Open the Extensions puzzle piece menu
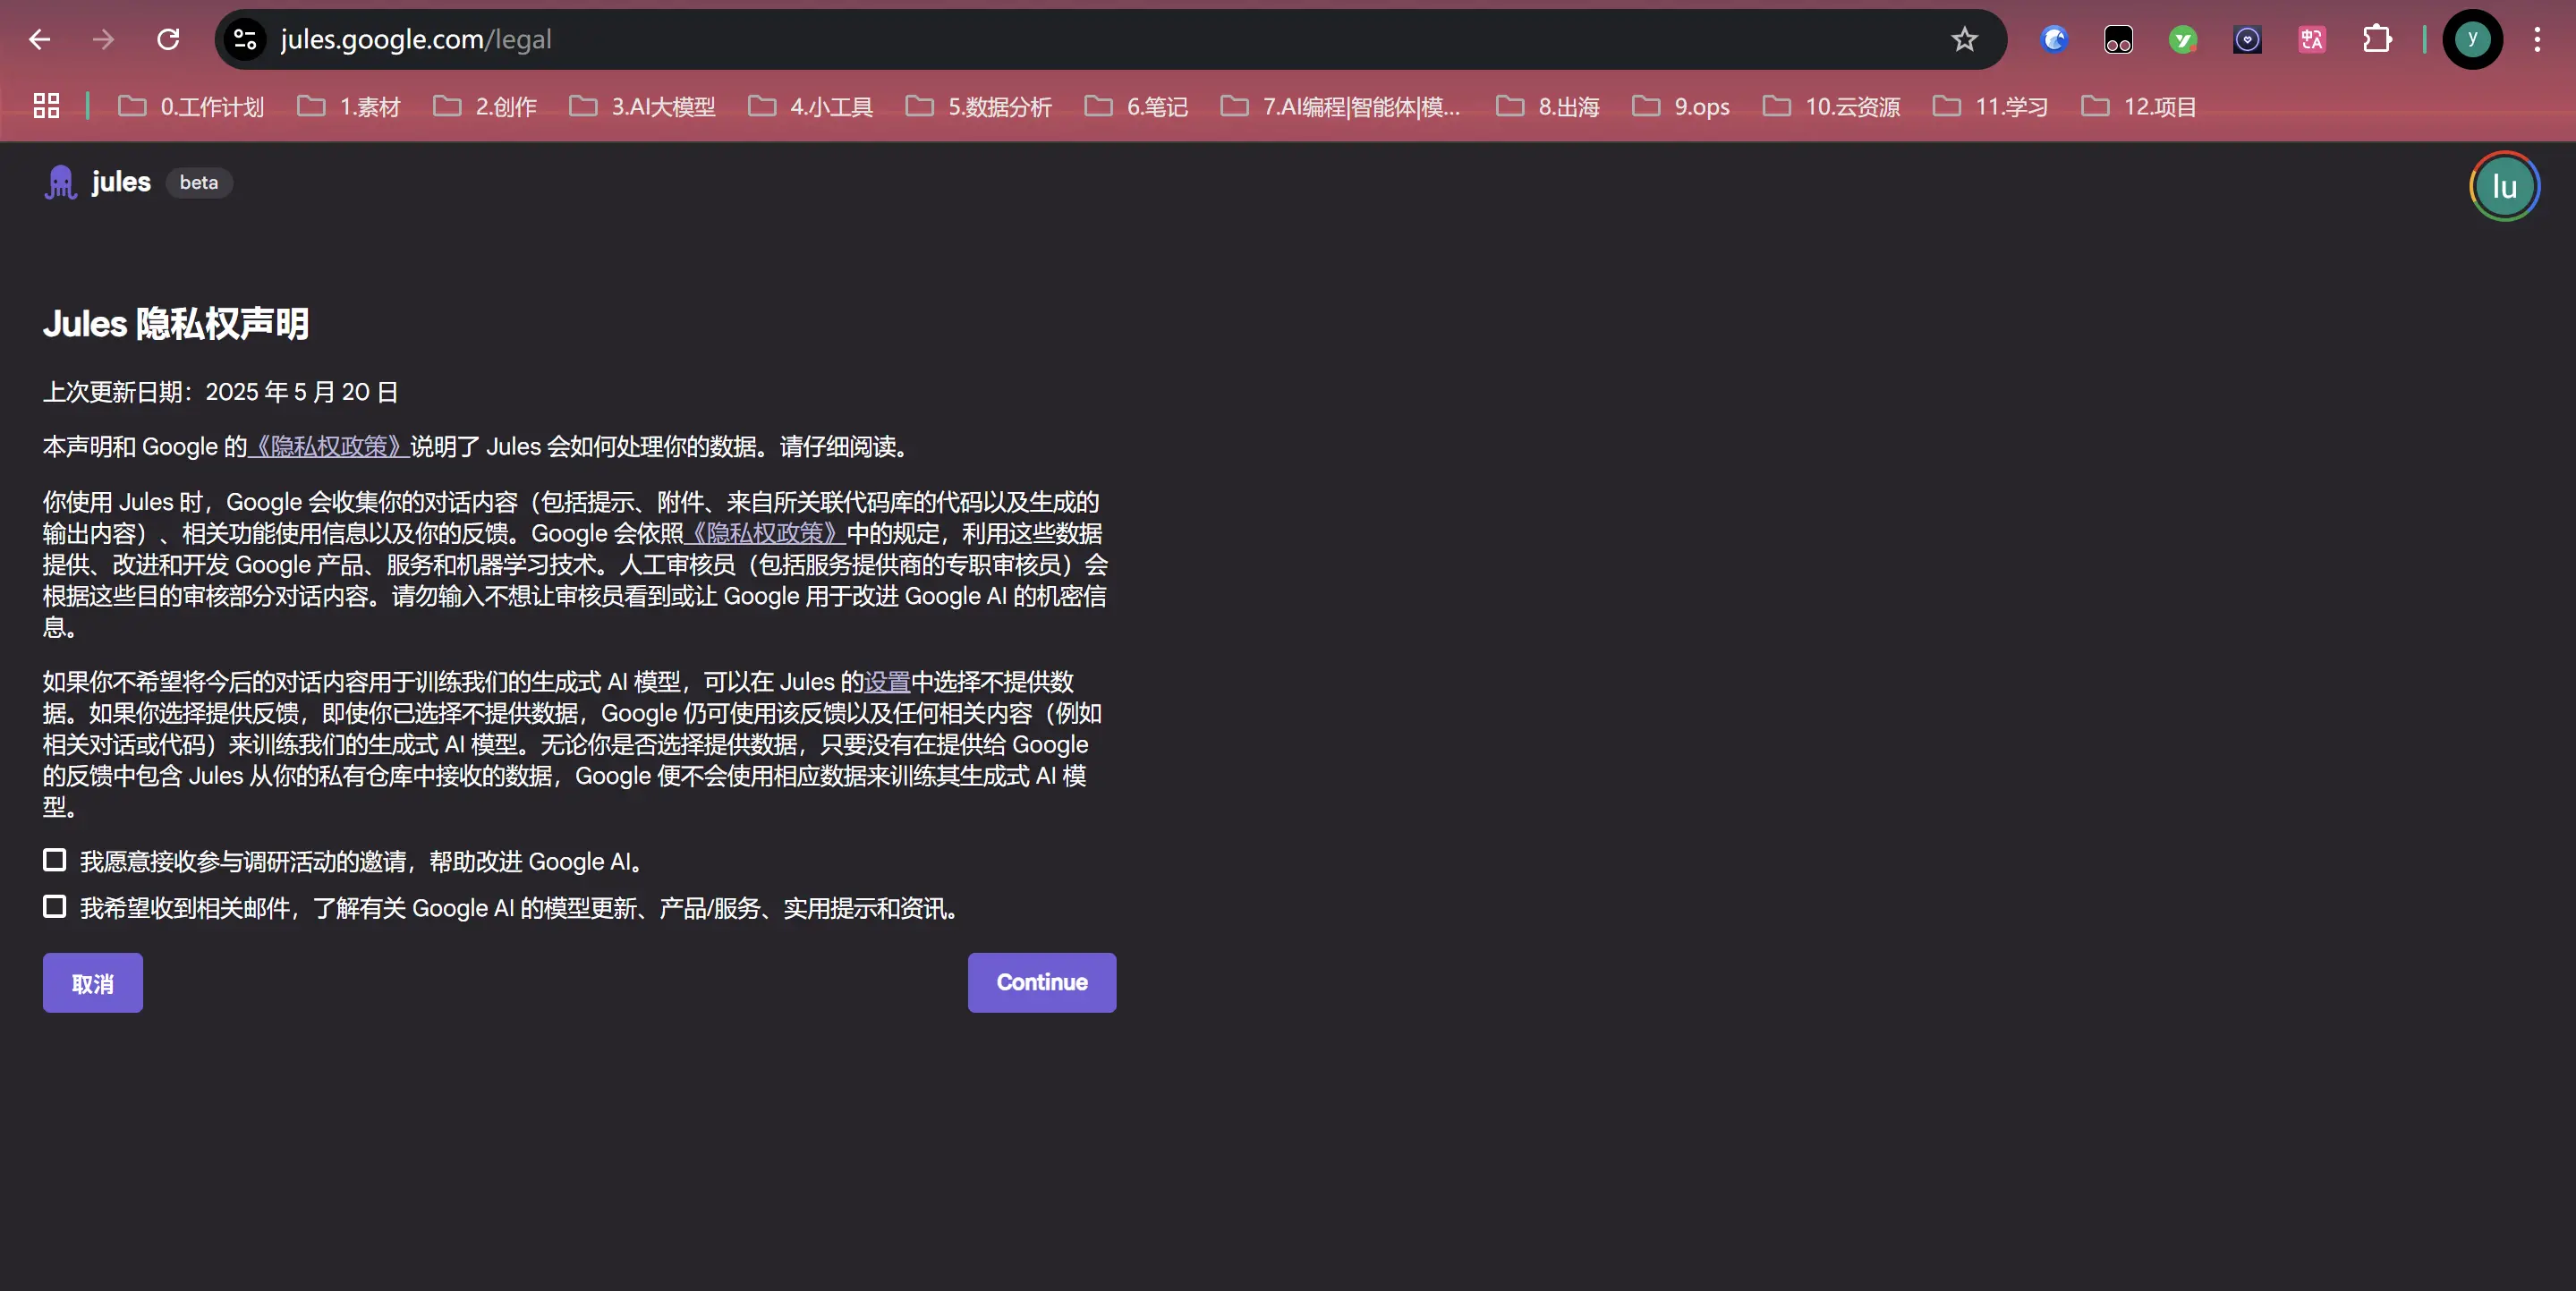 click(x=2377, y=39)
